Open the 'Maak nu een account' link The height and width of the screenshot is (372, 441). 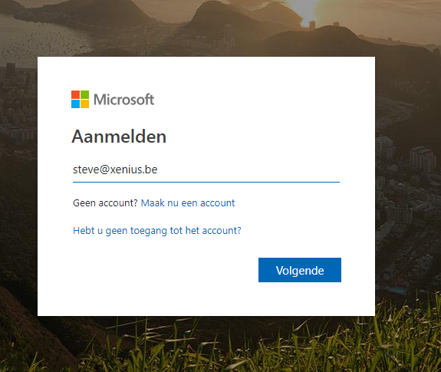[188, 203]
